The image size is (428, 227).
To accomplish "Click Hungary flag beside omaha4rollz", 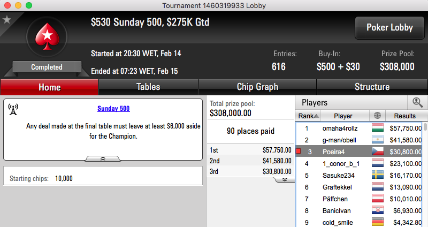I will click(378, 128).
